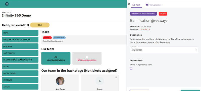Screen dimensions: 201x91
Task: Click the due date 23.10.2025
Action: pyautogui.click(x=144, y=29)
